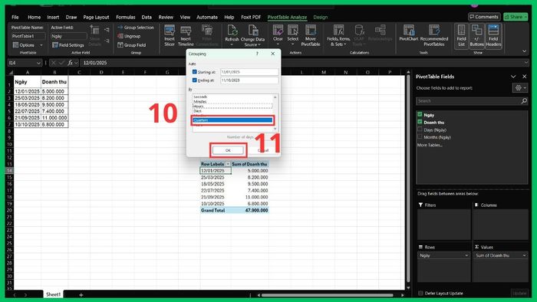Open Field Settings
Image resolution: width=537 pixels, height=302 pixels.
(68, 44)
